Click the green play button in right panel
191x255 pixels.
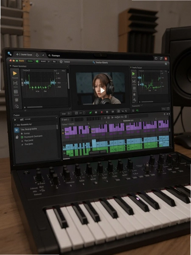[x=133, y=74]
